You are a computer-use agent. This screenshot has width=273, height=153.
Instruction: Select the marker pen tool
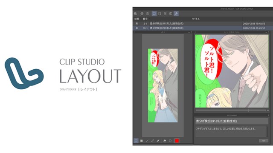tap(158, 141)
